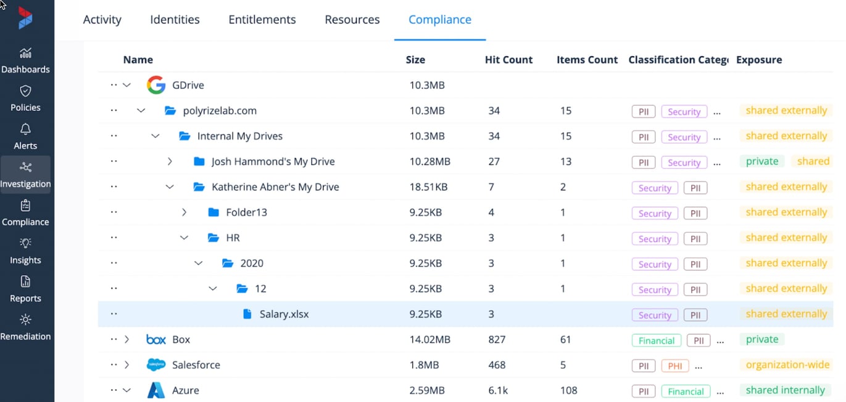The width and height of the screenshot is (846, 402).
Task: Collapse the Azure tree node
Action: pos(128,390)
